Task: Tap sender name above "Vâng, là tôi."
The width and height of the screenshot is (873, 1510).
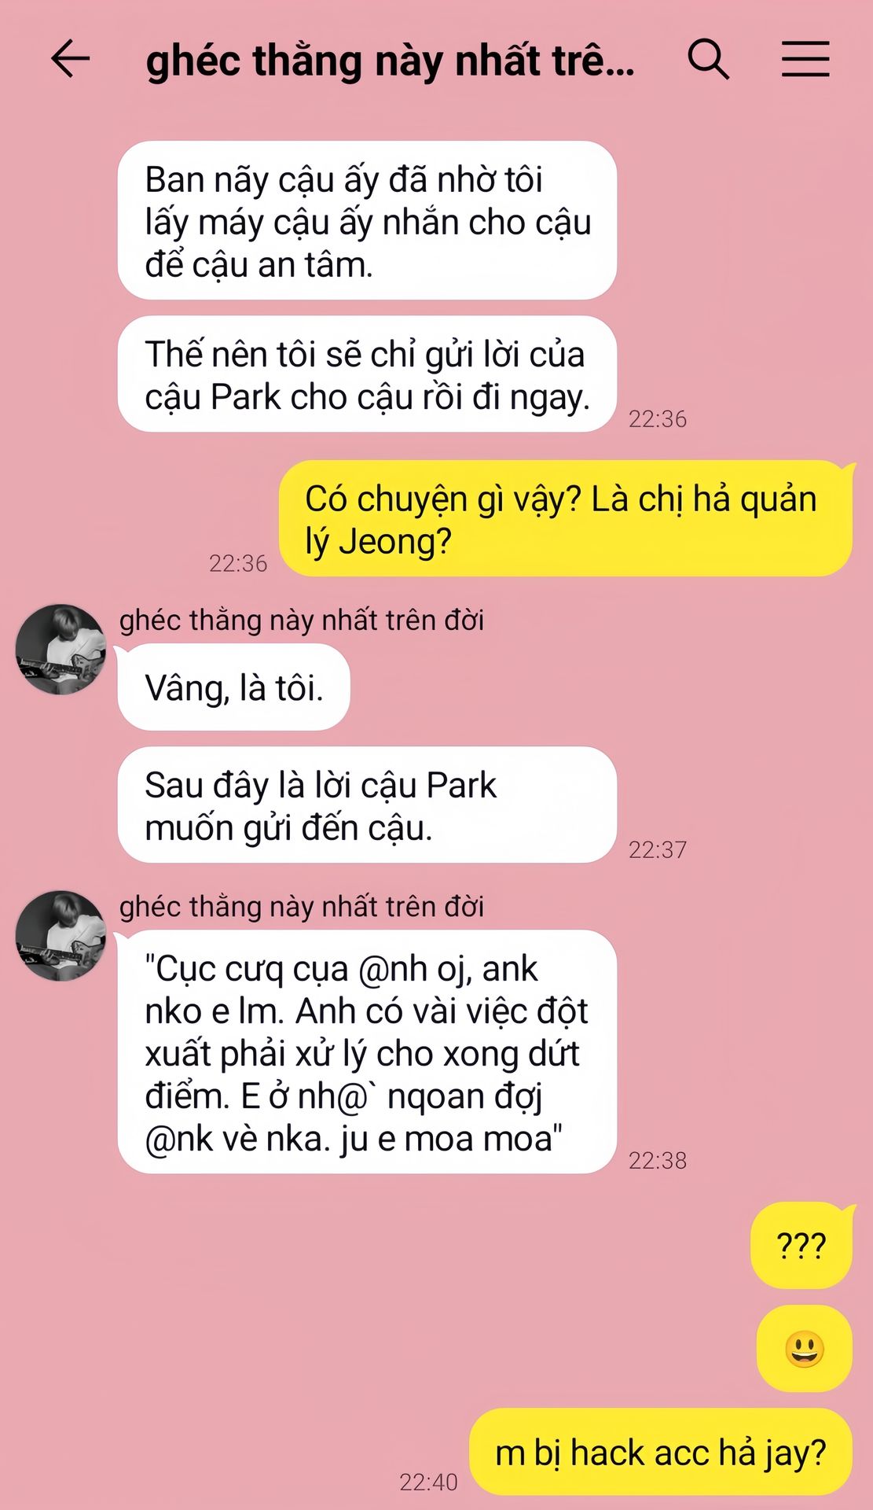Action: pos(301,621)
